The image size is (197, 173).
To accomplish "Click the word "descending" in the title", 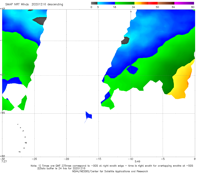I will [55, 5].
